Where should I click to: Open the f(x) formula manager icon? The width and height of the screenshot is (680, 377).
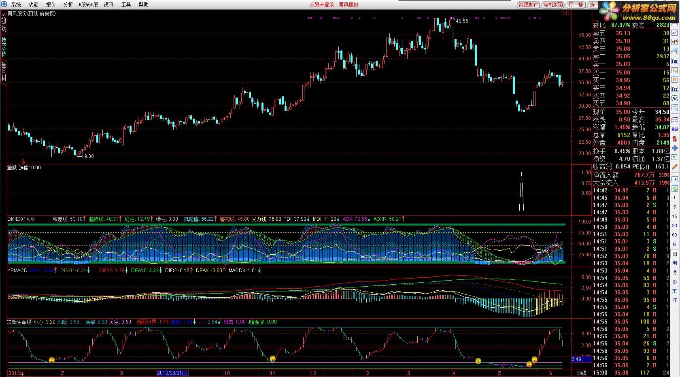[675, 98]
